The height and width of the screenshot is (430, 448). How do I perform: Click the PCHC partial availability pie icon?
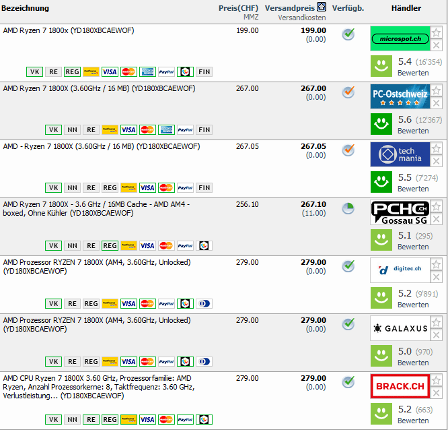click(348, 208)
